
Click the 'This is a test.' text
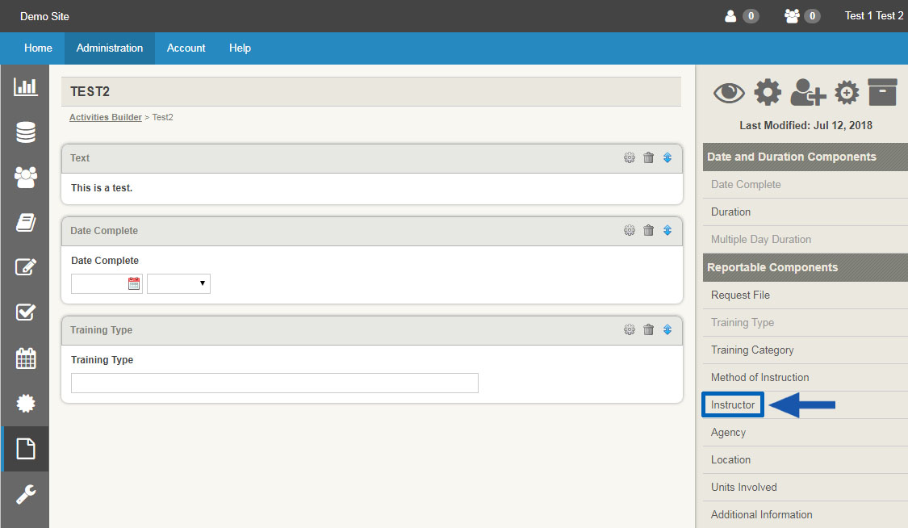(x=102, y=187)
